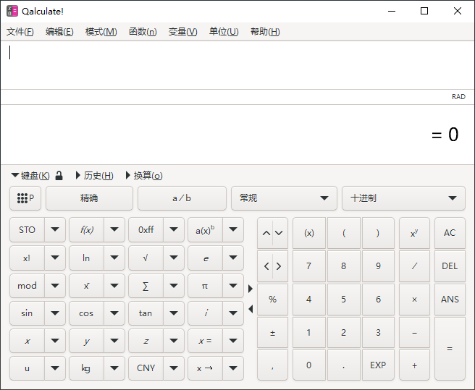Click the number 7 key
This screenshot has width=475, height=390.
coord(309,266)
